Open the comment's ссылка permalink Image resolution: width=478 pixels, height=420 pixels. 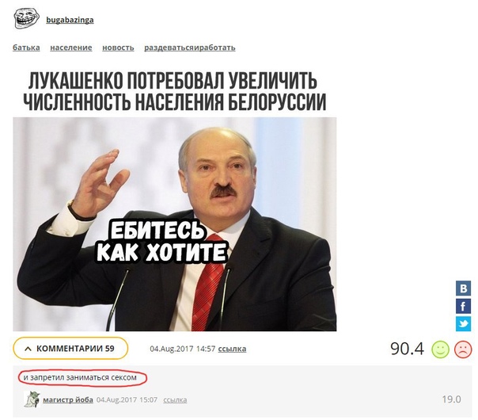[x=175, y=400]
